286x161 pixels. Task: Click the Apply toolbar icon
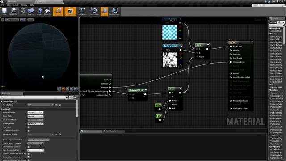pyautogui.click(x=23, y=11)
